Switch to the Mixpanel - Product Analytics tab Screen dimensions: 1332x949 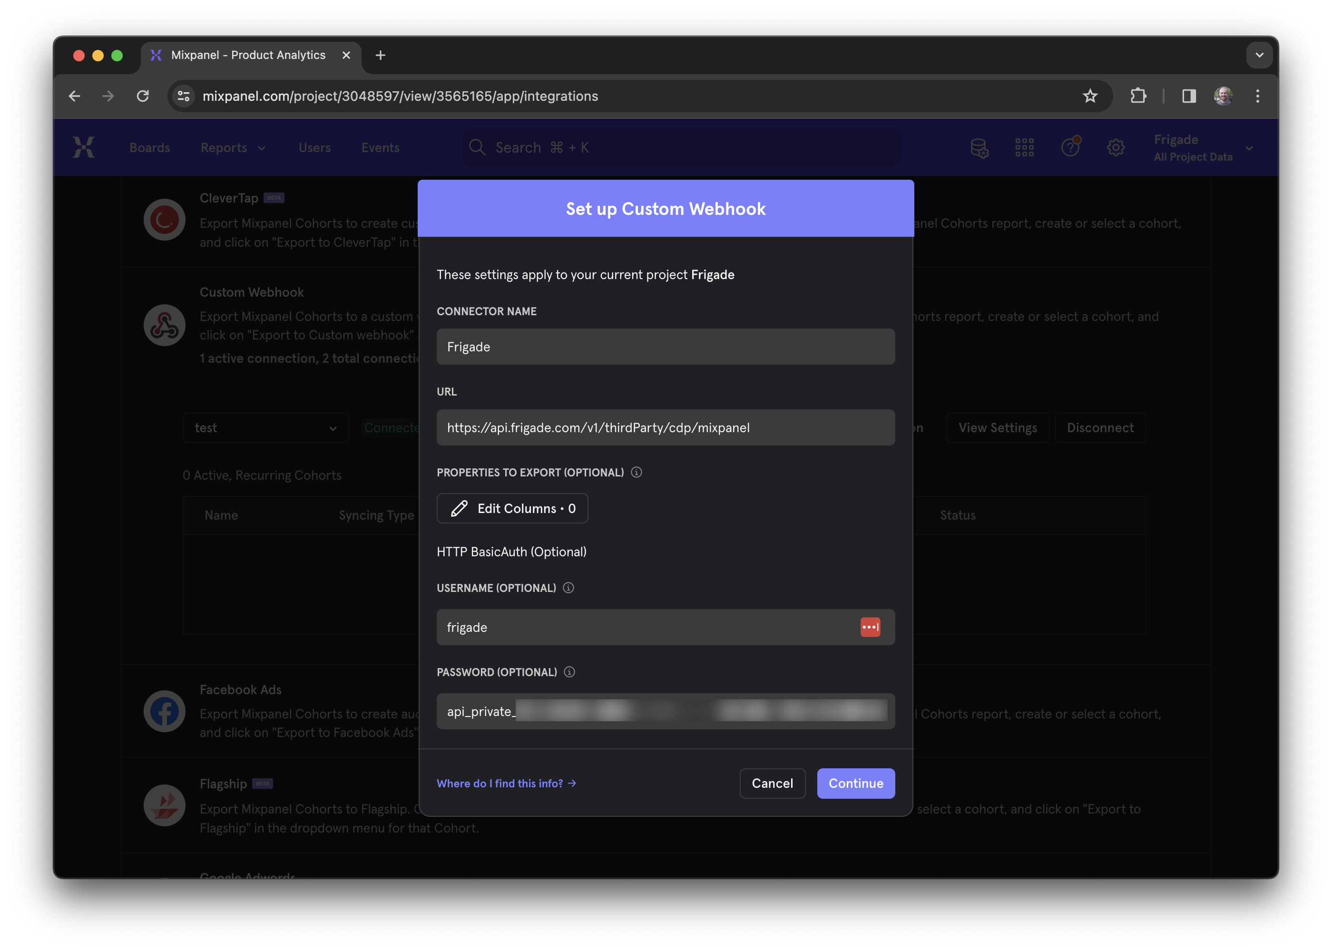point(248,55)
